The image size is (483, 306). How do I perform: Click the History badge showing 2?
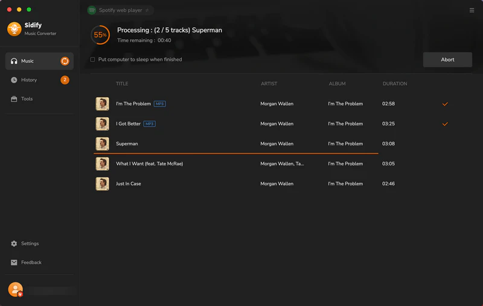click(65, 80)
